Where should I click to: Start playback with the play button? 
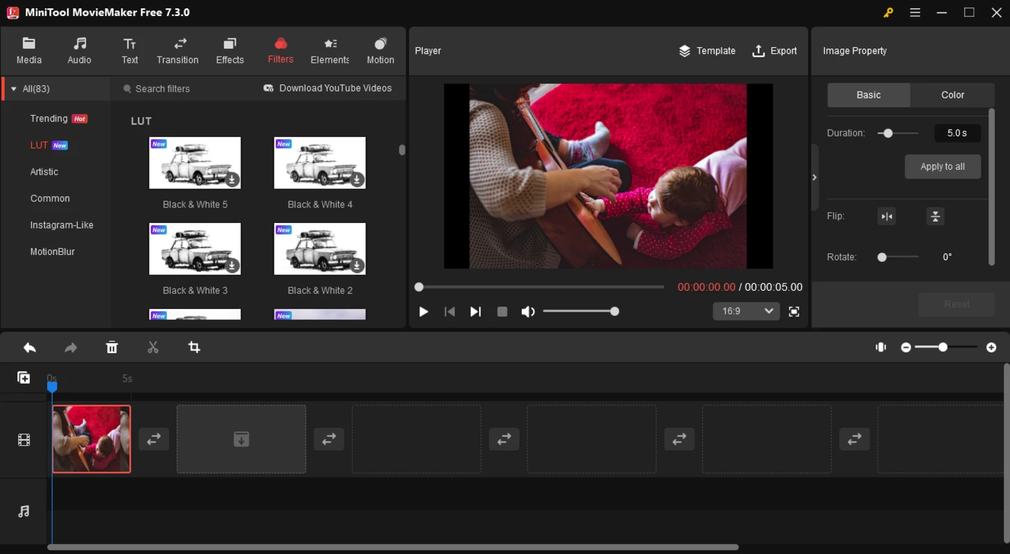coord(424,312)
